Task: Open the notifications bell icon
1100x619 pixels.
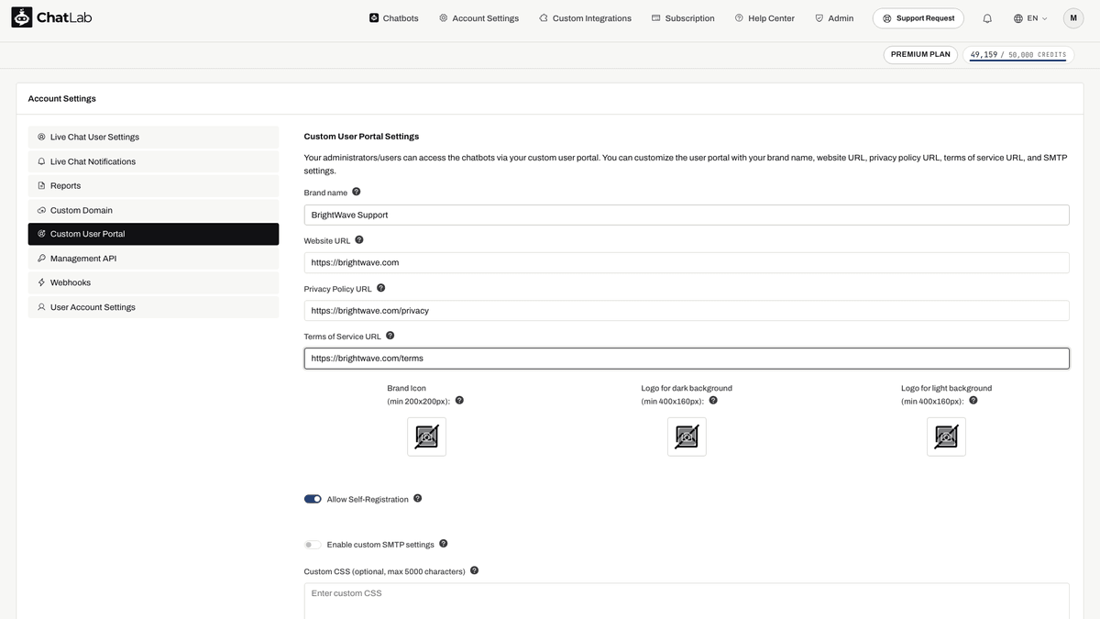Action: pyautogui.click(x=987, y=18)
